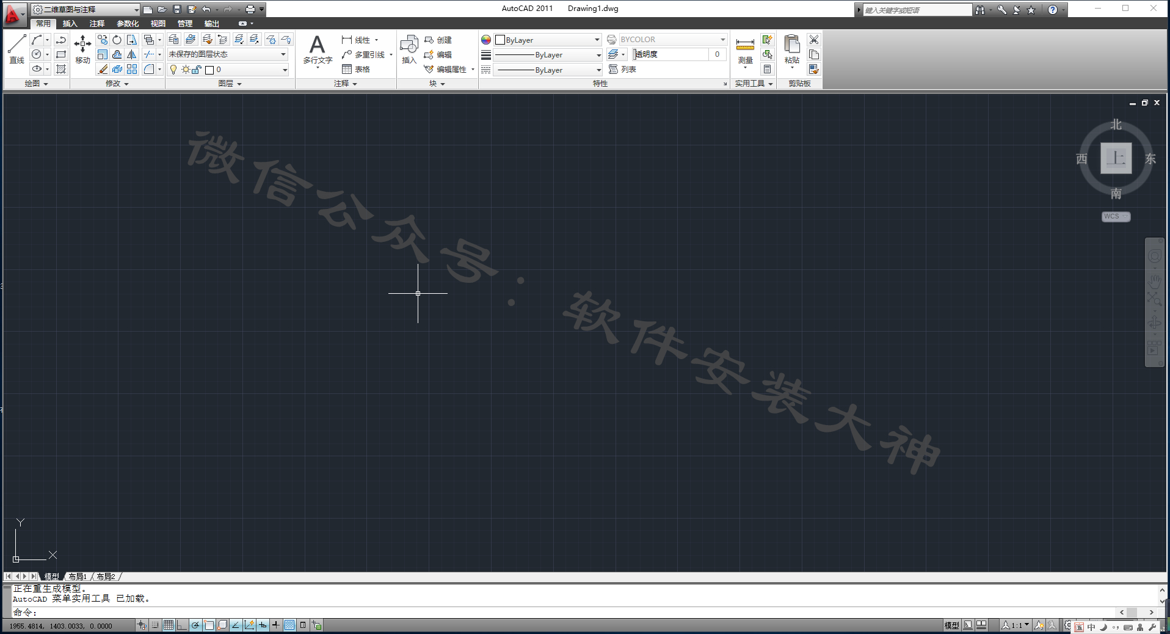Toggle Polar tracking in status bar
Viewport: 1170px width, 634px height.
point(195,625)
